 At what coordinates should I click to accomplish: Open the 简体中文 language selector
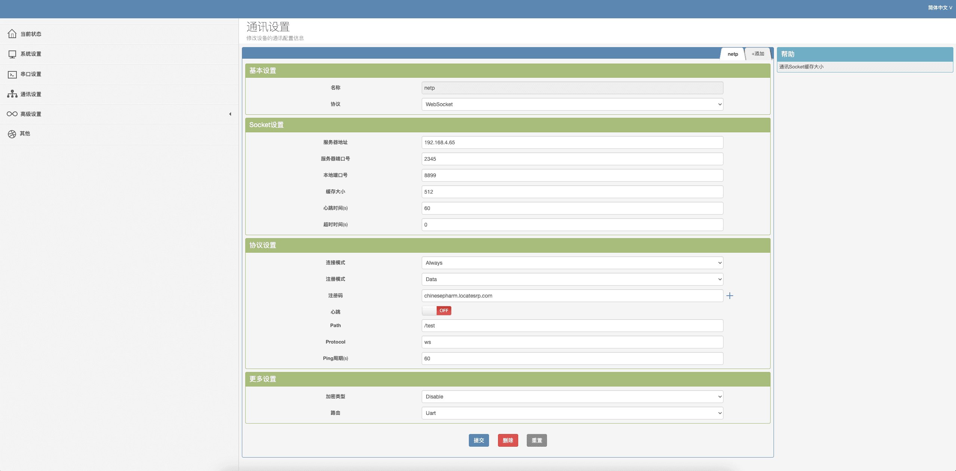pos(940,7)
